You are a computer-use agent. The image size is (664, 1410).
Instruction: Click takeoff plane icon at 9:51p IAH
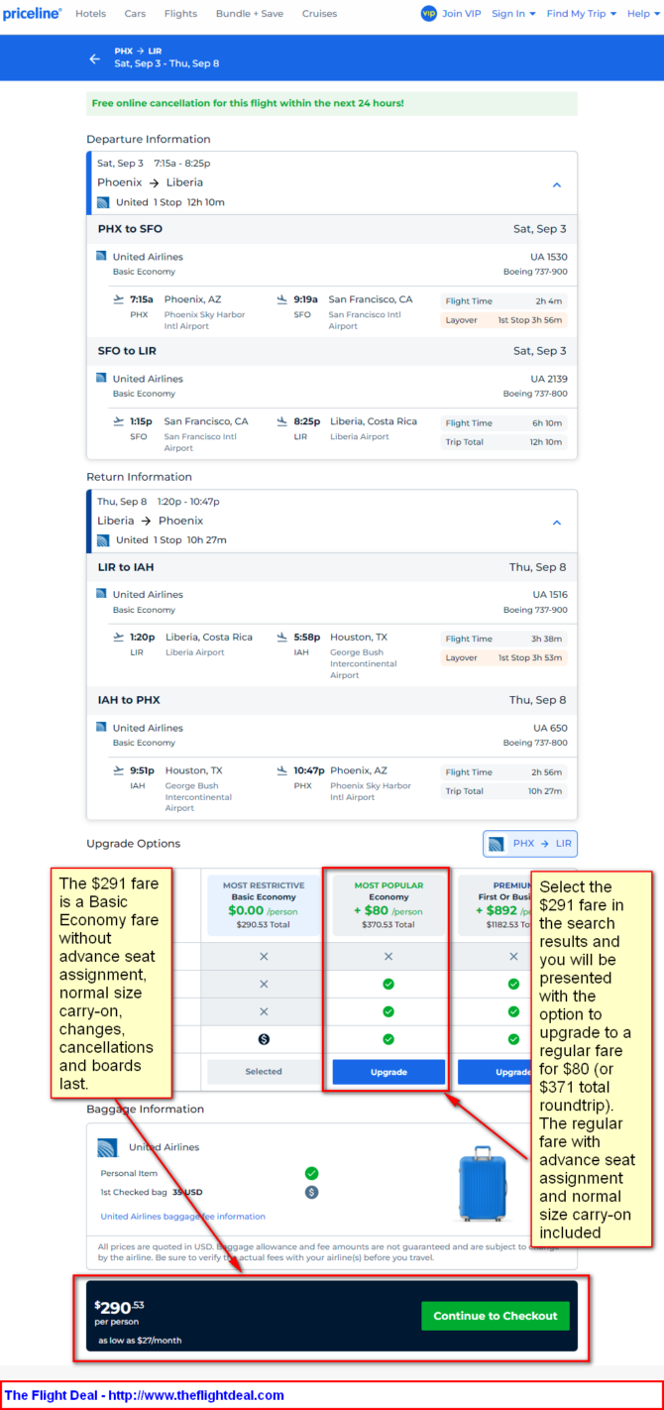tap(119, 770)
